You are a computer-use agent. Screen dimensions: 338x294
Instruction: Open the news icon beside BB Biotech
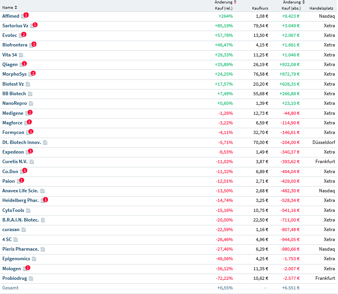[30, 94]
